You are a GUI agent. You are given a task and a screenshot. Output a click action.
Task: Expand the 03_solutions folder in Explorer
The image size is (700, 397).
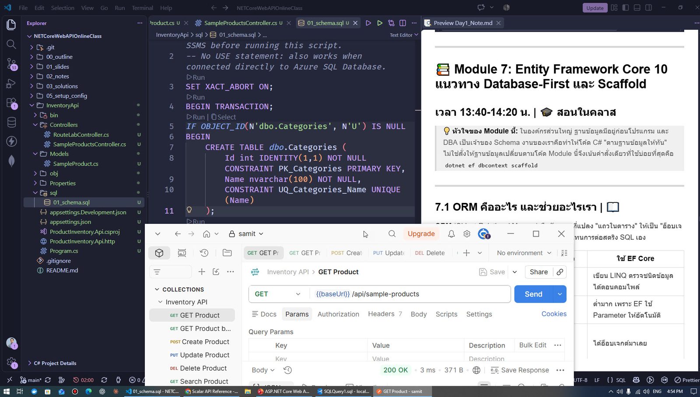pyautogui.click(x=31, y=86)
